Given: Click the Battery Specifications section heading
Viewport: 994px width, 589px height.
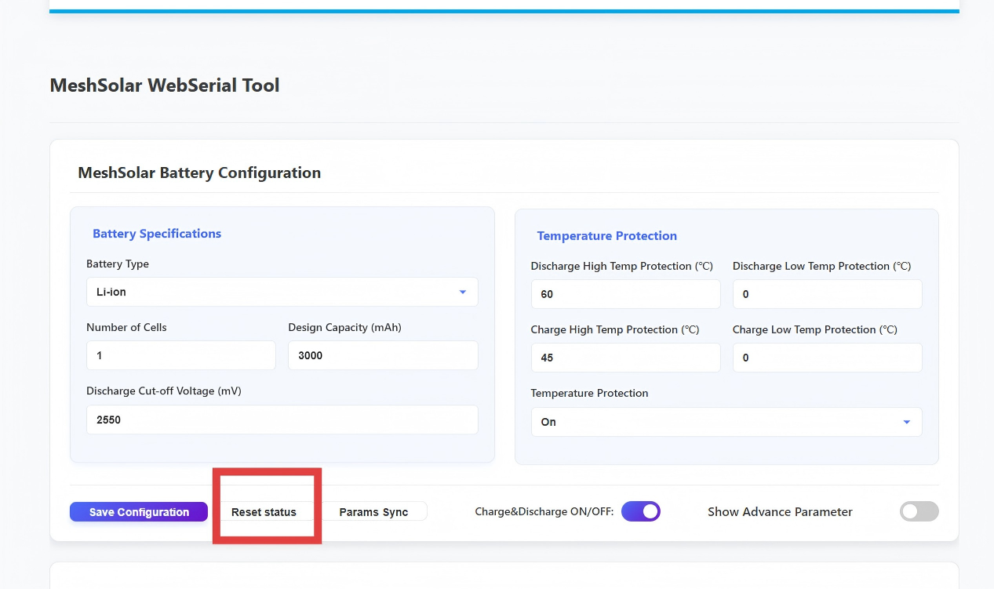Looking at the screenshot, I should tap(157, 234).
